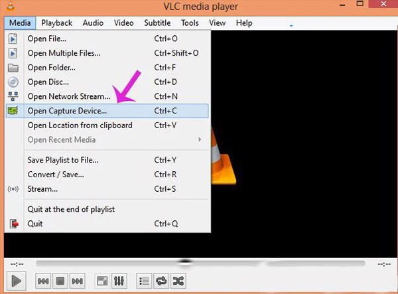The height and width of the screenshot is (294, 398).
Task: Choose Open Network Stream... entry
Action: coord(107,96)
